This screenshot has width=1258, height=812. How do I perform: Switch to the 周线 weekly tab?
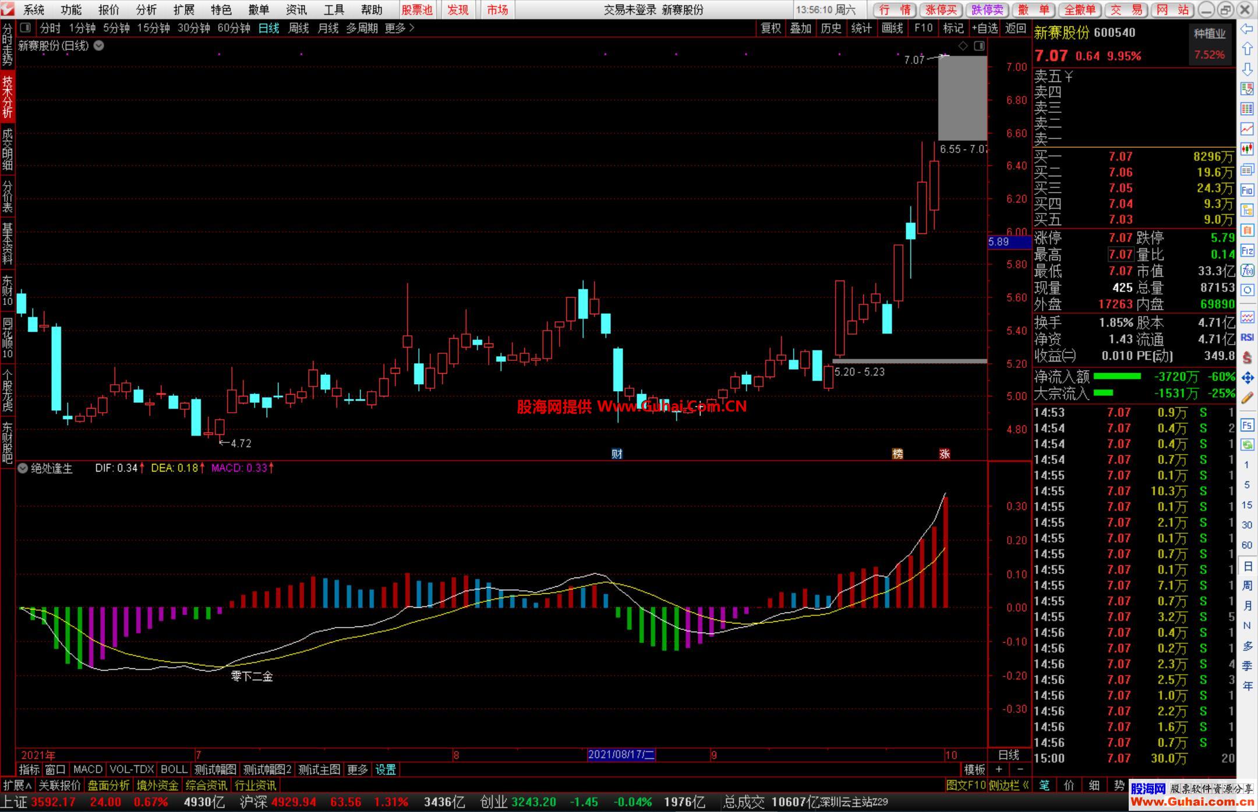point(298,28)
